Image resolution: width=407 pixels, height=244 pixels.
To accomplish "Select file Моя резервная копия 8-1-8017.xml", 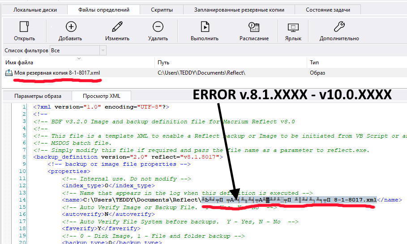I will tap(57, 73).
